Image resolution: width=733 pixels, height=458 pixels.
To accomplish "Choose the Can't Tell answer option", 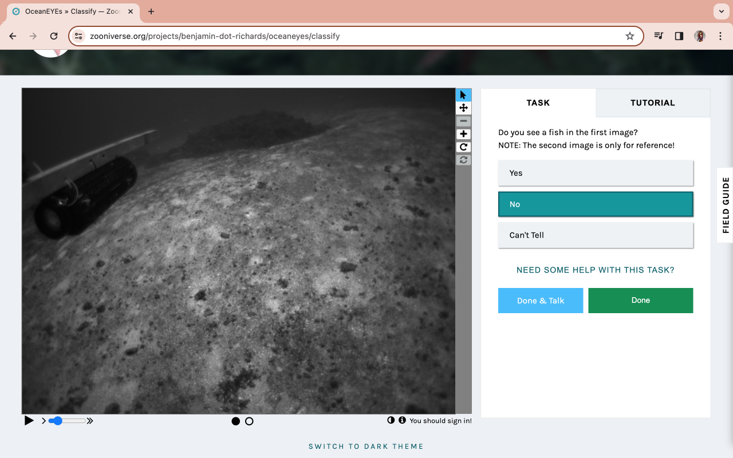I will click(596, 235).
